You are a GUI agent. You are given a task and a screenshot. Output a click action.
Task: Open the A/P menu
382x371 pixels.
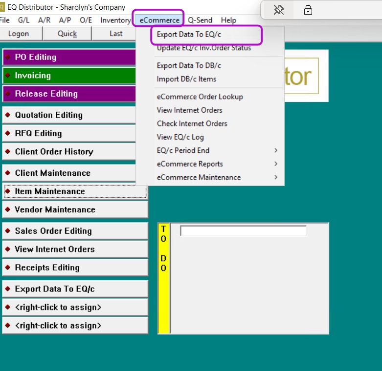[65, 20]
